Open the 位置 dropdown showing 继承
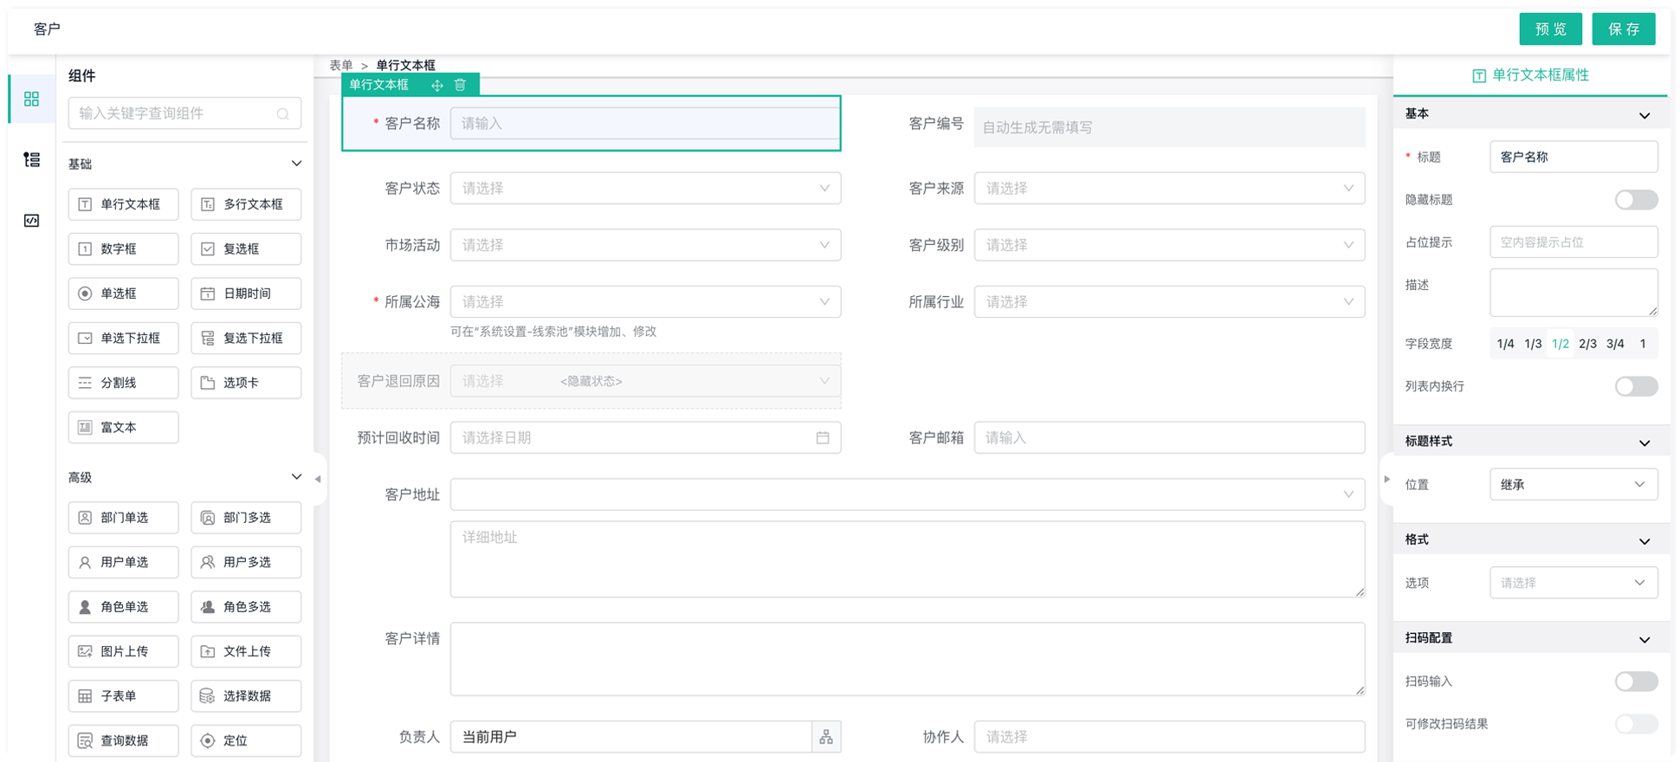 coord(1573,485)
